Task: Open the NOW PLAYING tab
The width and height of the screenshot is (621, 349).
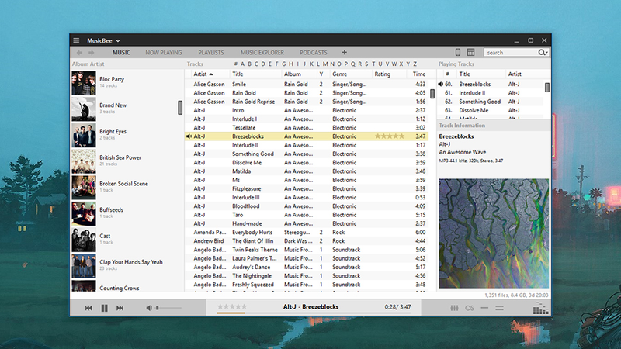Action: click(164, 53)
